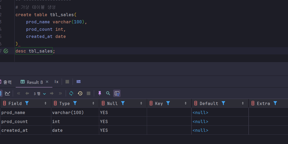Screen dimensions: 288x144
Task: Click the layout grid icon beside result tabs
Action: point(78,82)
